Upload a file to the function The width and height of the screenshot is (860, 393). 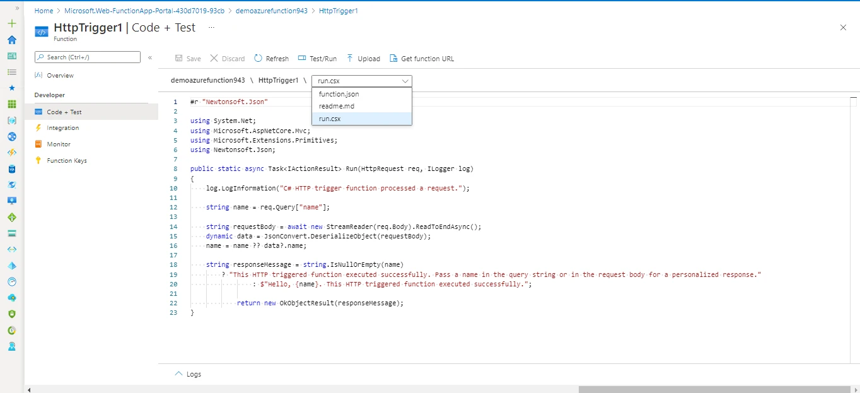[363, 58]
